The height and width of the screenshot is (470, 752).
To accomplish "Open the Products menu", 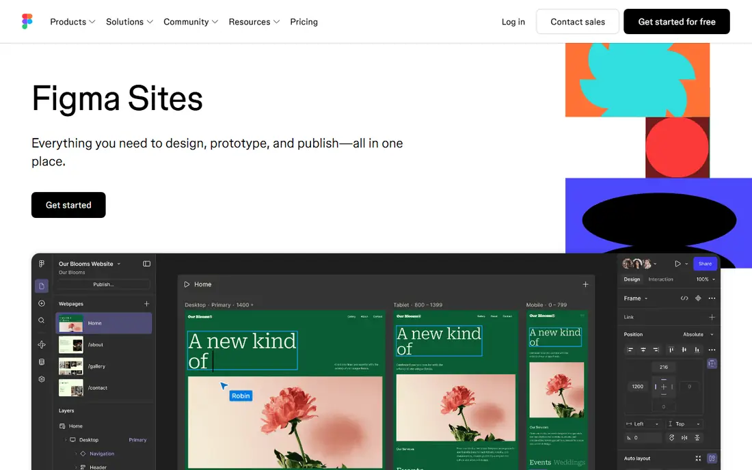I will pos(72,22).
